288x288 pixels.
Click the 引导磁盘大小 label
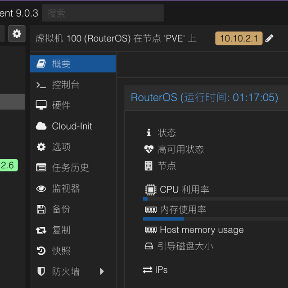pos(185,246)
